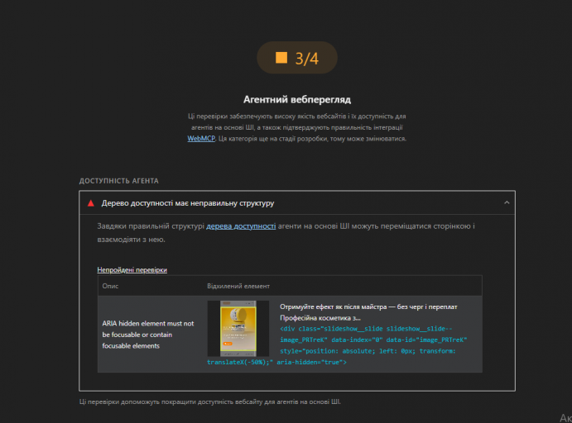
Task: Open the WebMCP link
Action: (201, 139)
